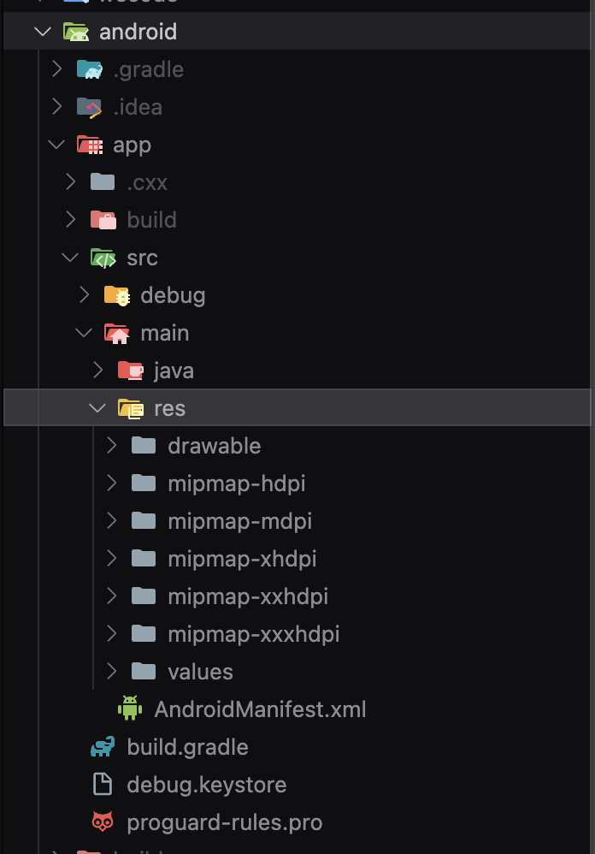
Task: Click the build.gradle elephant icon
Action: point(103,747)
